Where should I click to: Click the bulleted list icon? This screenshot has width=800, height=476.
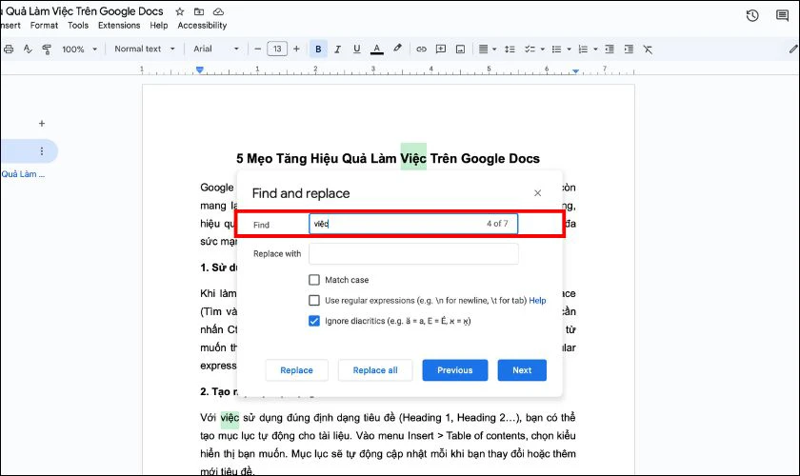pos(556,49)
